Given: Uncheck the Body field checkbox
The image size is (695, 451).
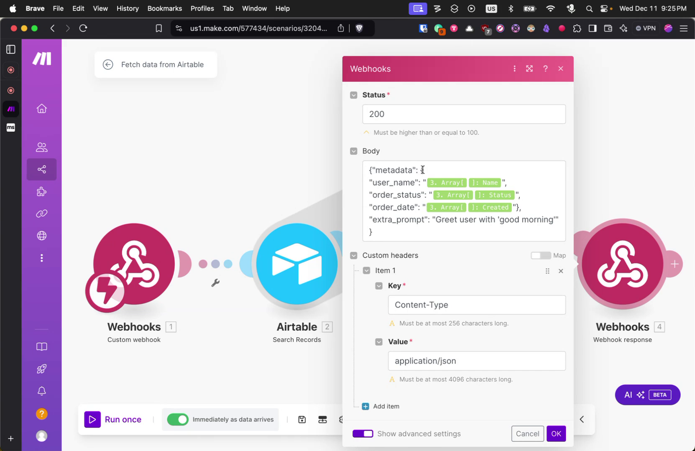Looking at the screenshot, I should pyautogui.click(x=353, y=151).
